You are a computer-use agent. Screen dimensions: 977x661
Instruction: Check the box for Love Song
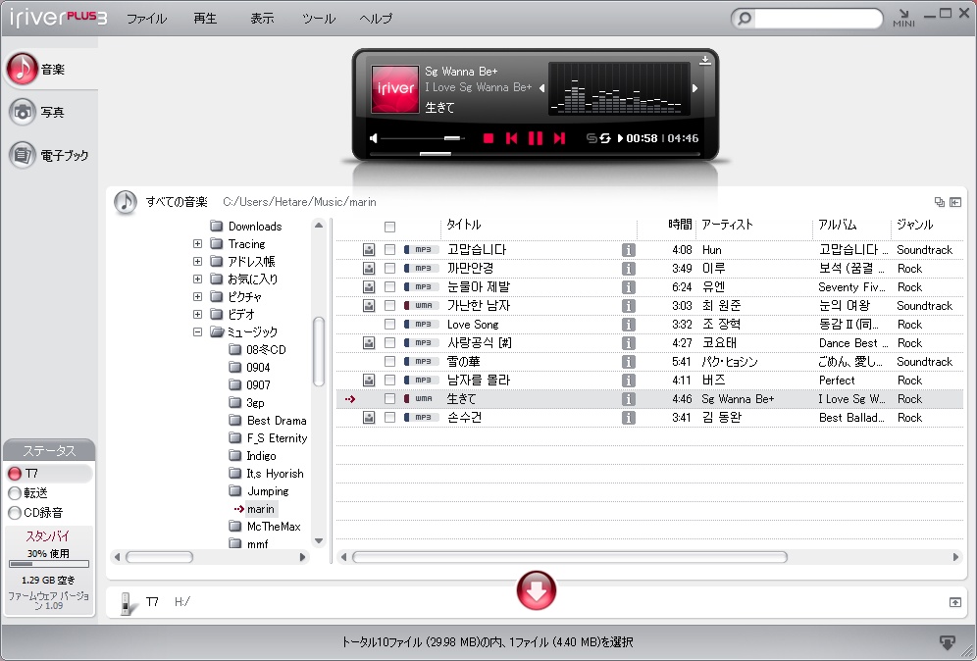390,325
